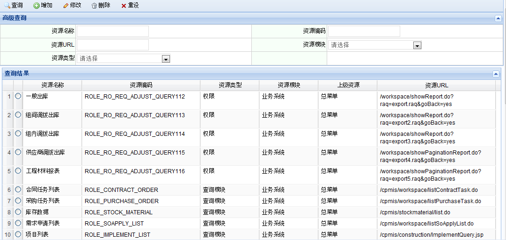Click the 修改 edit pencil icon
This screenshot has width=506, height=240.
point(66,6)
